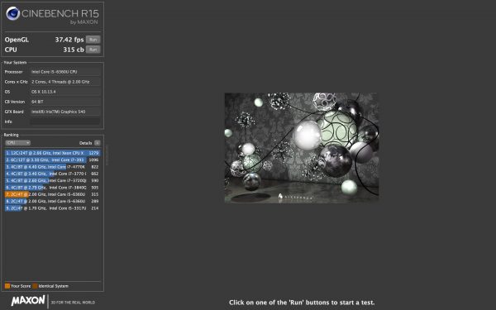Open the CPU ranking type dropdown
Screen dimensions: 496x310
tap(17, 143)
